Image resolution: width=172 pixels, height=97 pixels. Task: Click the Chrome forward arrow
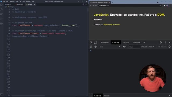click(x=93, y=5)
